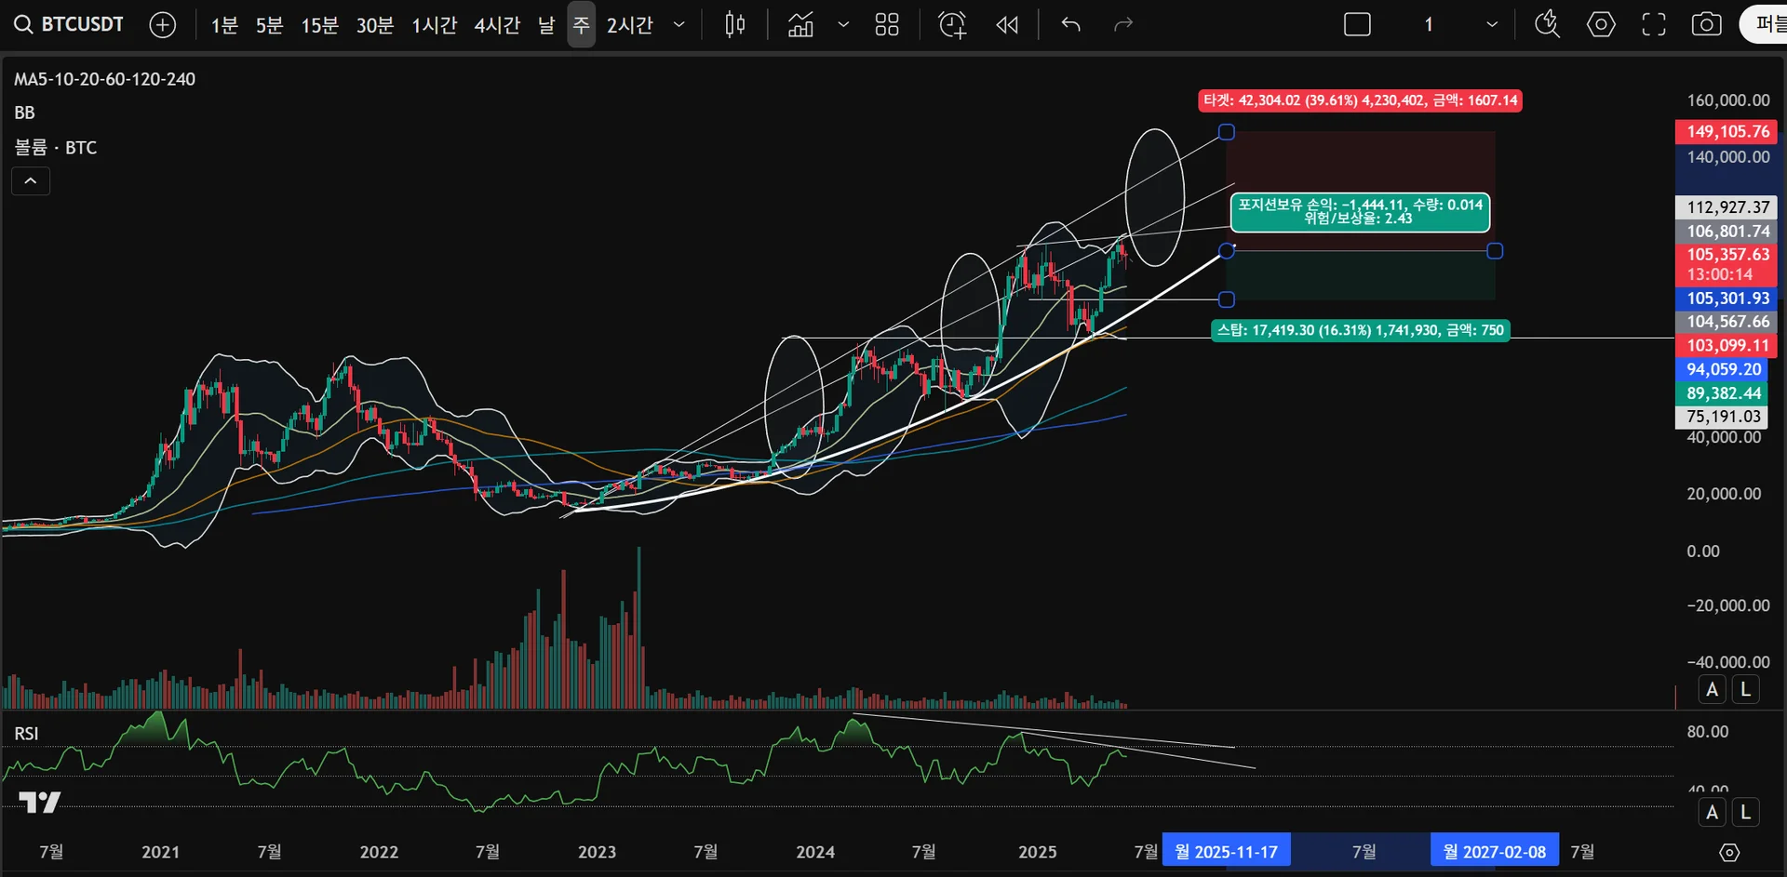Click the position tool right-edge handle
Viewport: 1787px width, 877px height.
[x=1495, y=251]
